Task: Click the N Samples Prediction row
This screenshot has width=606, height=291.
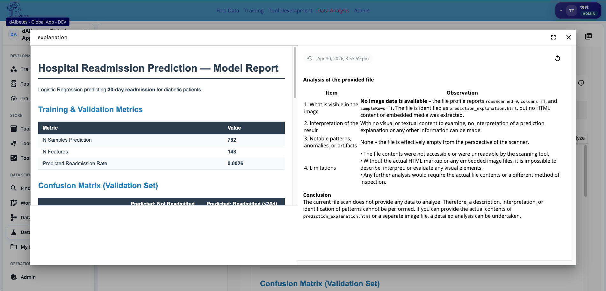Action: (162, 140)
